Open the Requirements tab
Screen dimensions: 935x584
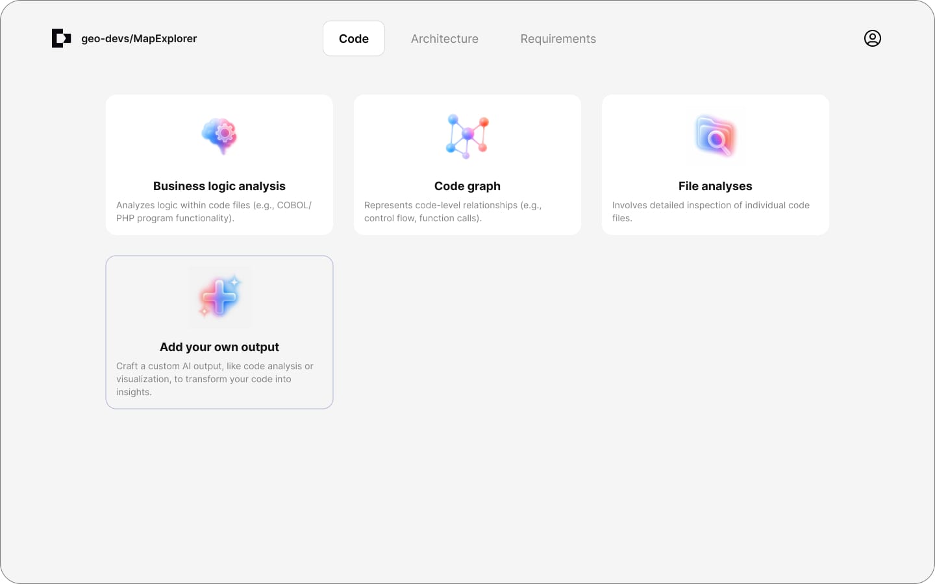pos(558,38)
